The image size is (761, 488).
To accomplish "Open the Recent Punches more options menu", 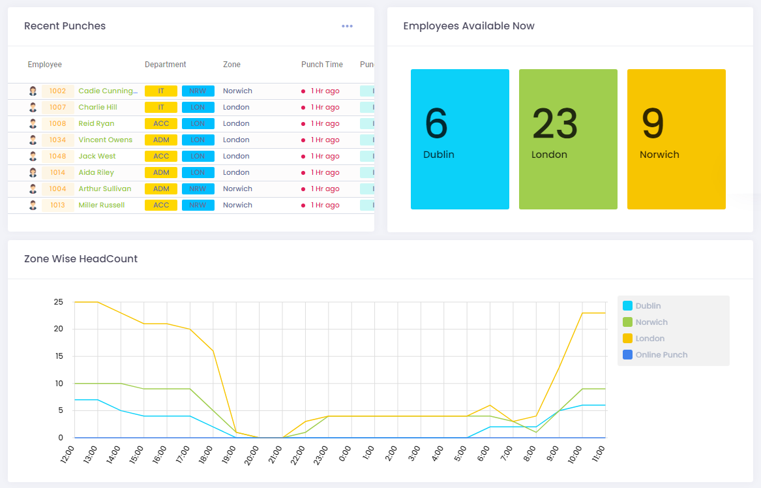I will click(347, 26).
